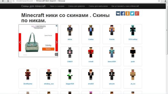This screenshot has height=94, width=168.
Task: Reload the page with the refresh icon
Action: tap(13, 1)
